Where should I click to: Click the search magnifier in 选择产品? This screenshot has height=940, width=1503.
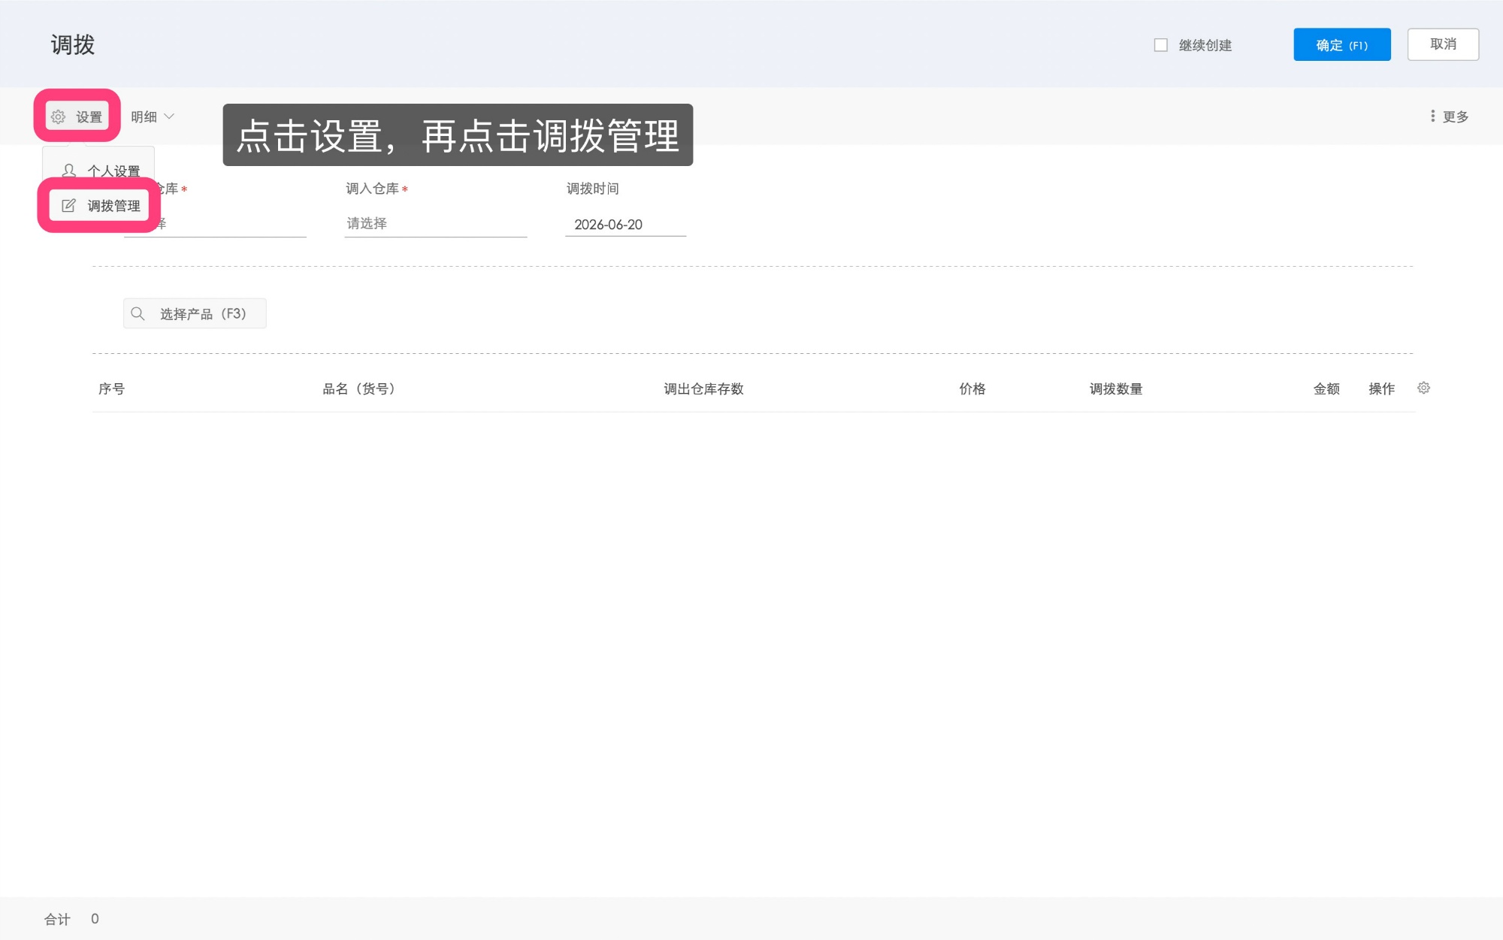138,313
